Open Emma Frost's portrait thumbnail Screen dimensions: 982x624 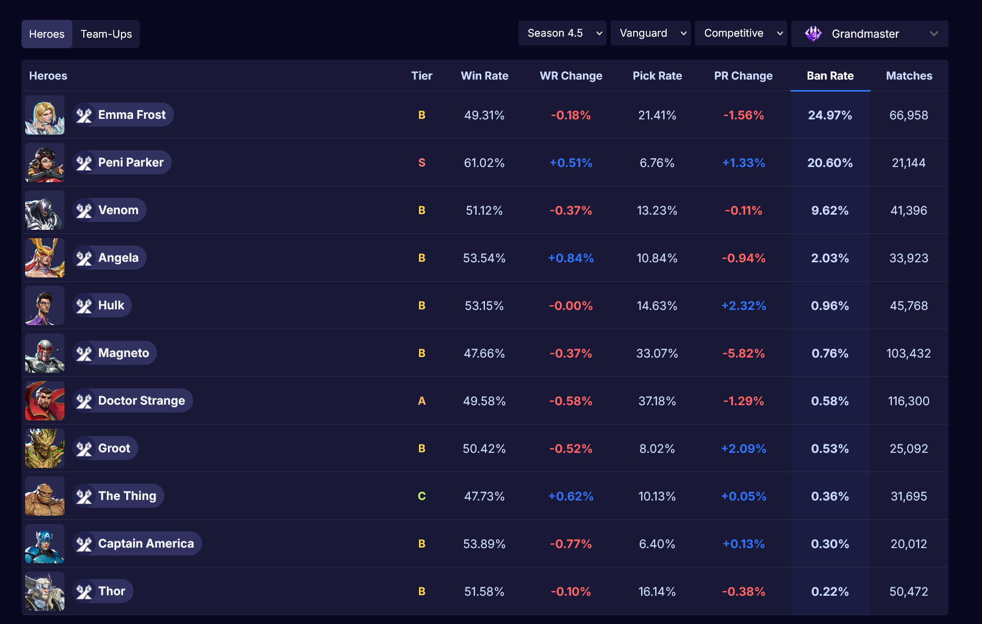(x=45, y=115)
